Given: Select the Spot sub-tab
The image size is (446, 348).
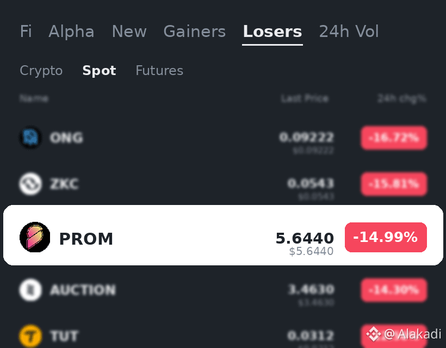Looking at the screenshot, I should coord(99,71).
